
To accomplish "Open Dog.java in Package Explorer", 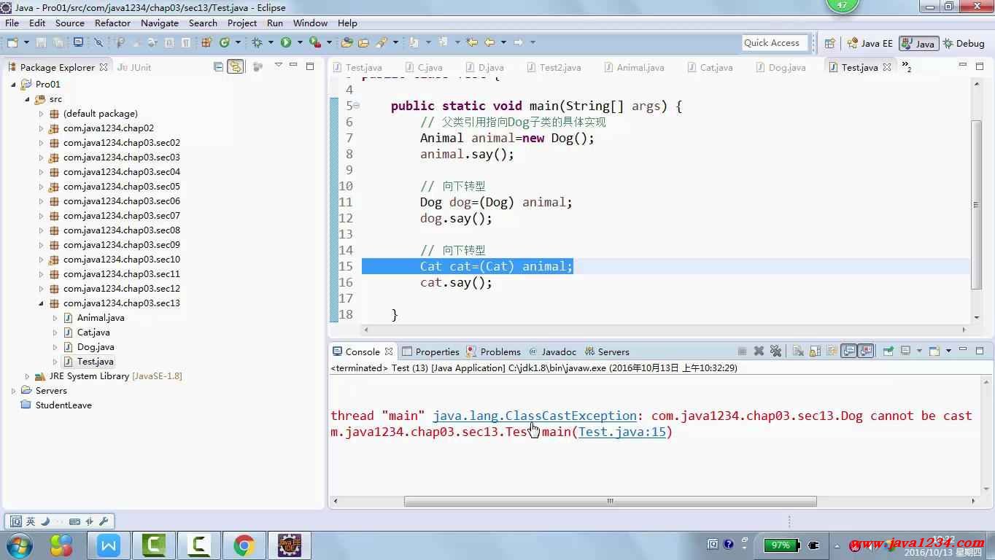I will pos(96,346).
